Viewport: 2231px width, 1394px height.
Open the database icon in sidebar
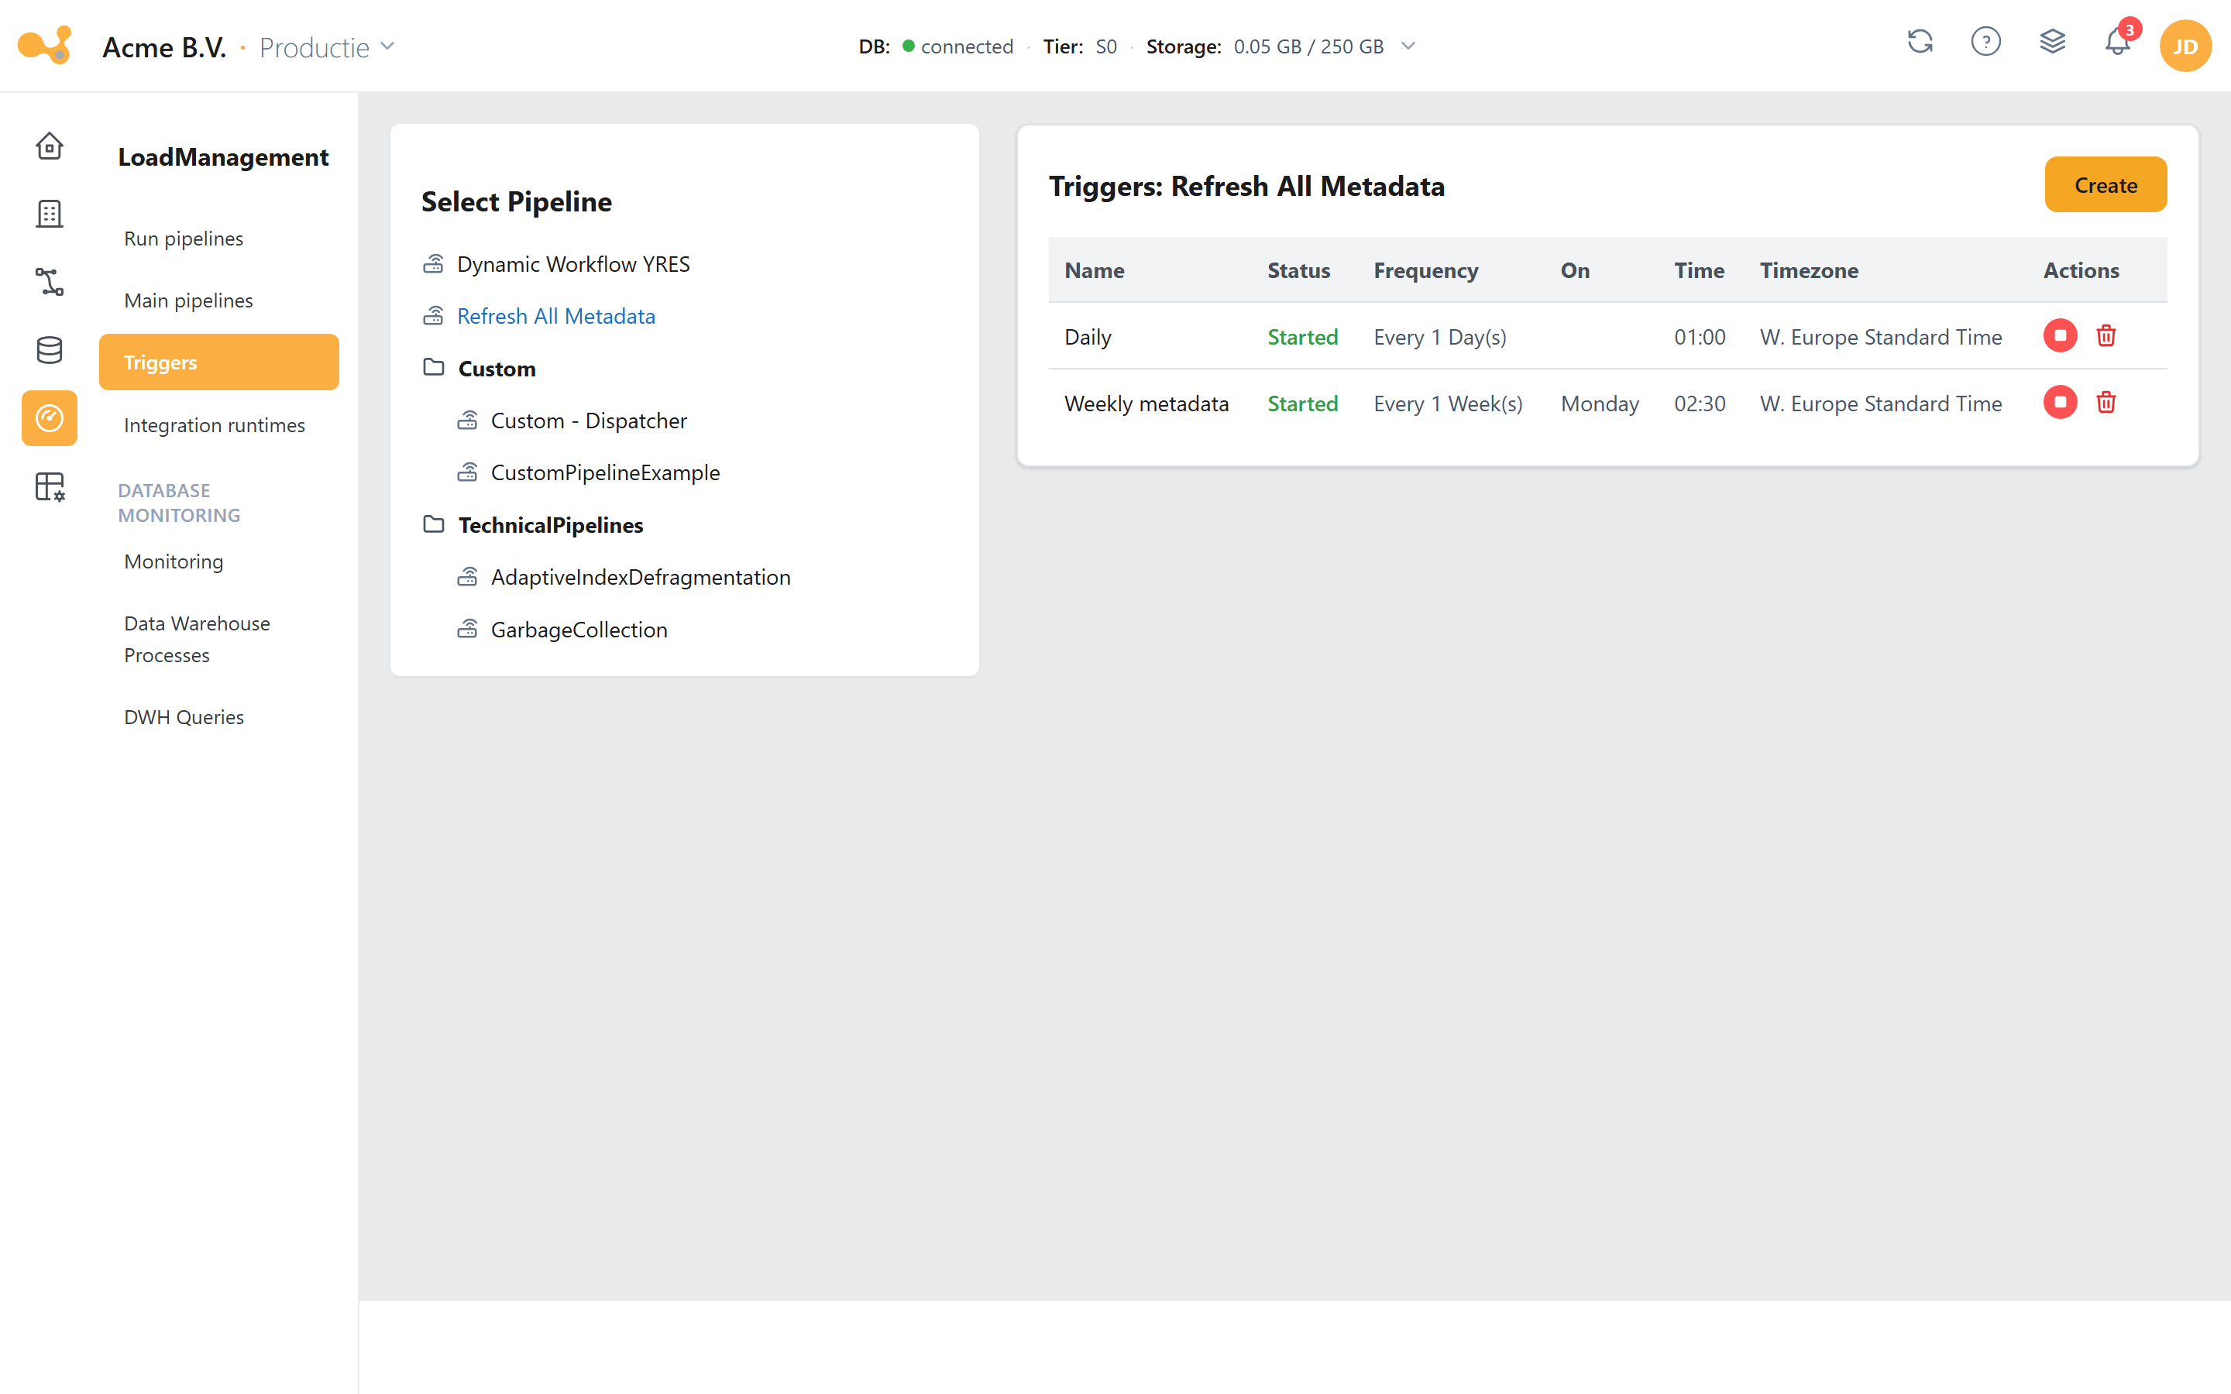point(49,350)
